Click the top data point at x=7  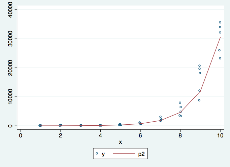(161, 117)
